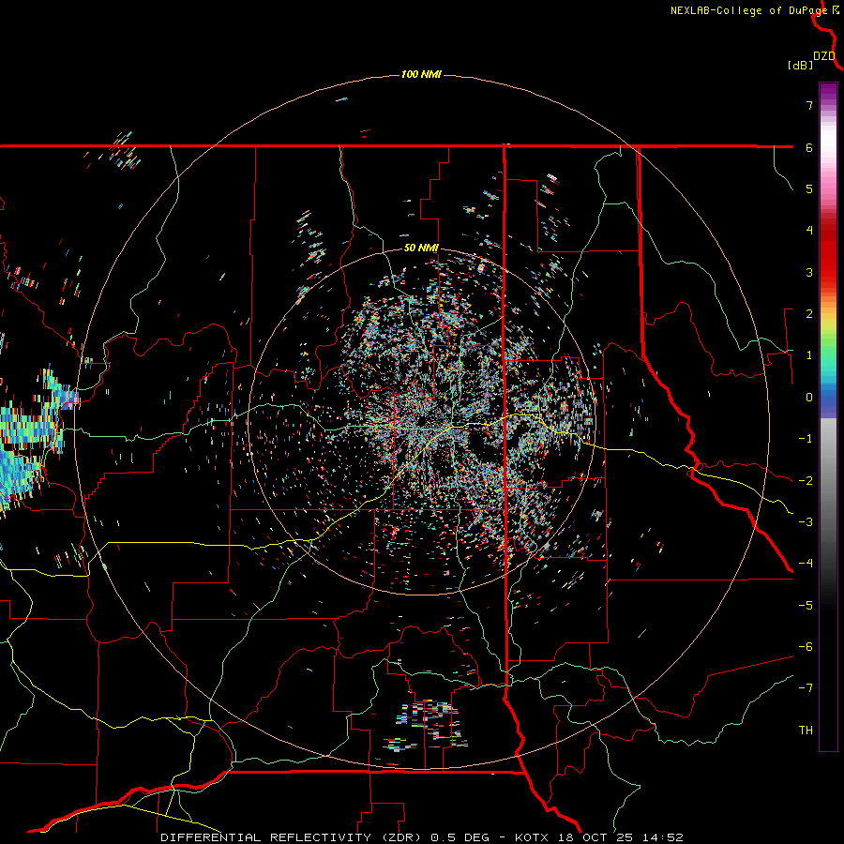Click the positive 2 value on the dB scale
This screenshot has height=844, width=844.
[x=809, y=314]
